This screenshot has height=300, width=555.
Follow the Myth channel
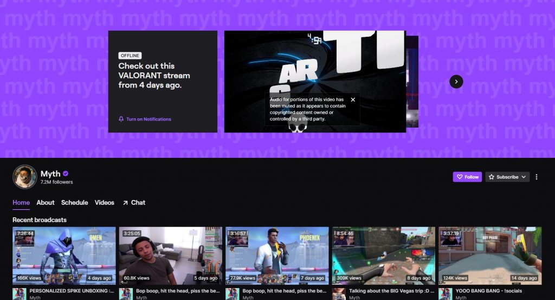(x=467, y=177)
